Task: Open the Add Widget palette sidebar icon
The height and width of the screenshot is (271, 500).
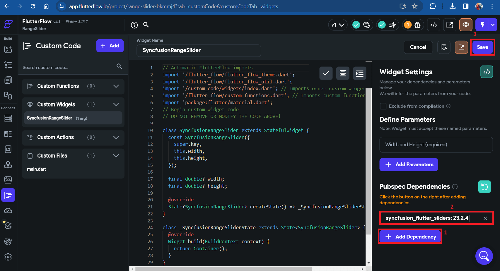Action: click(8, 49)
